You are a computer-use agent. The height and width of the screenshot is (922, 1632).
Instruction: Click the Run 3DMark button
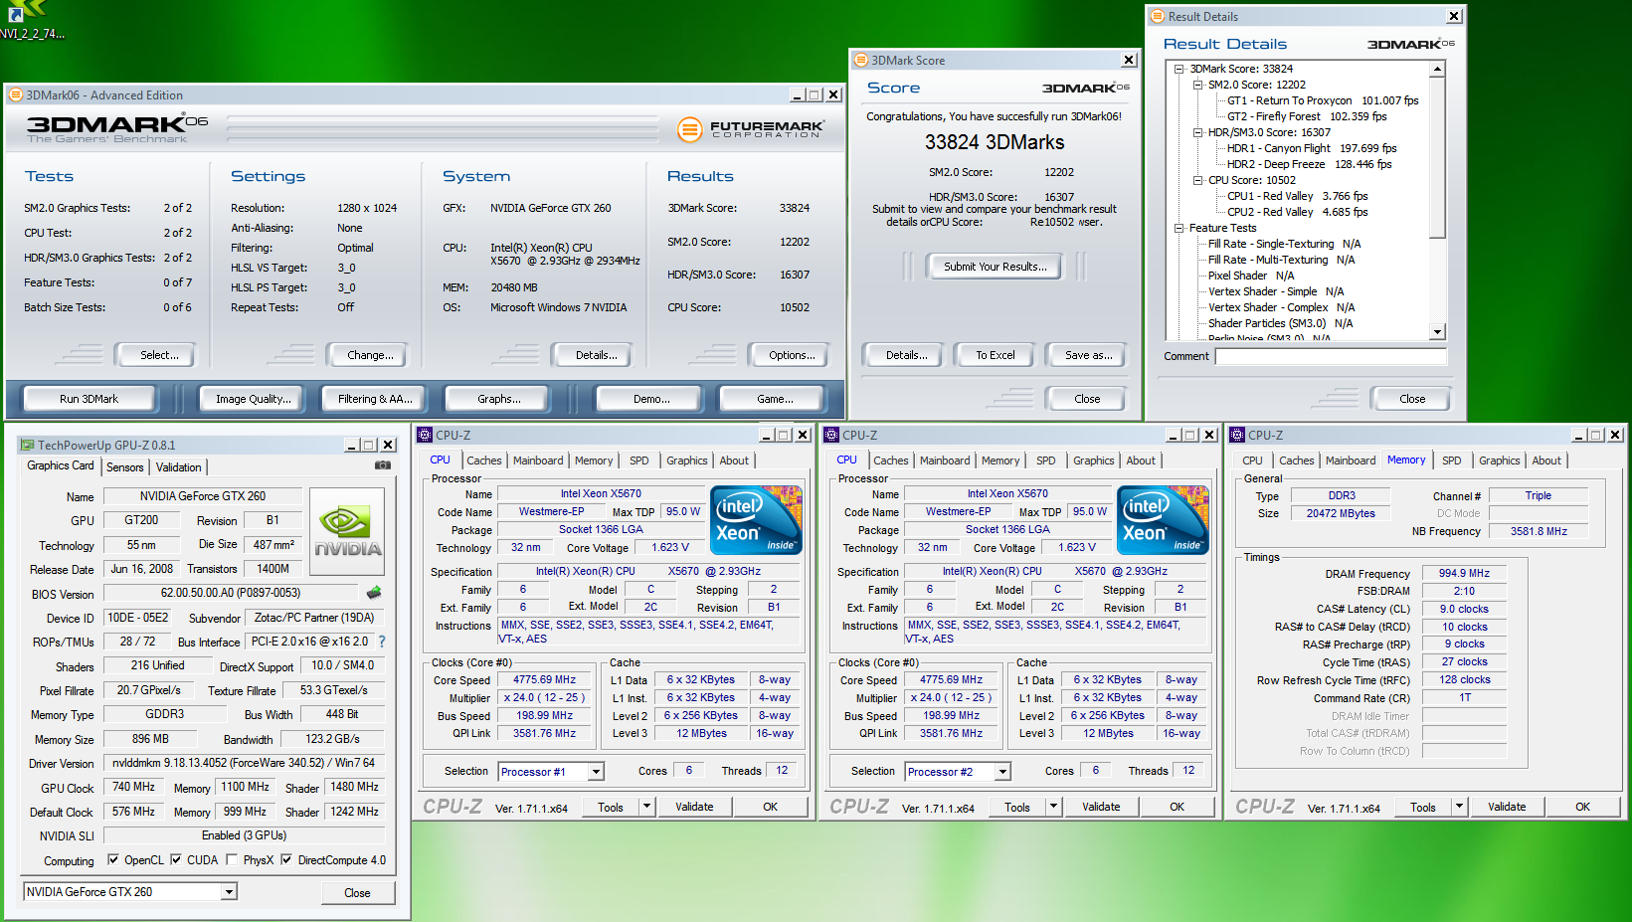89,399
